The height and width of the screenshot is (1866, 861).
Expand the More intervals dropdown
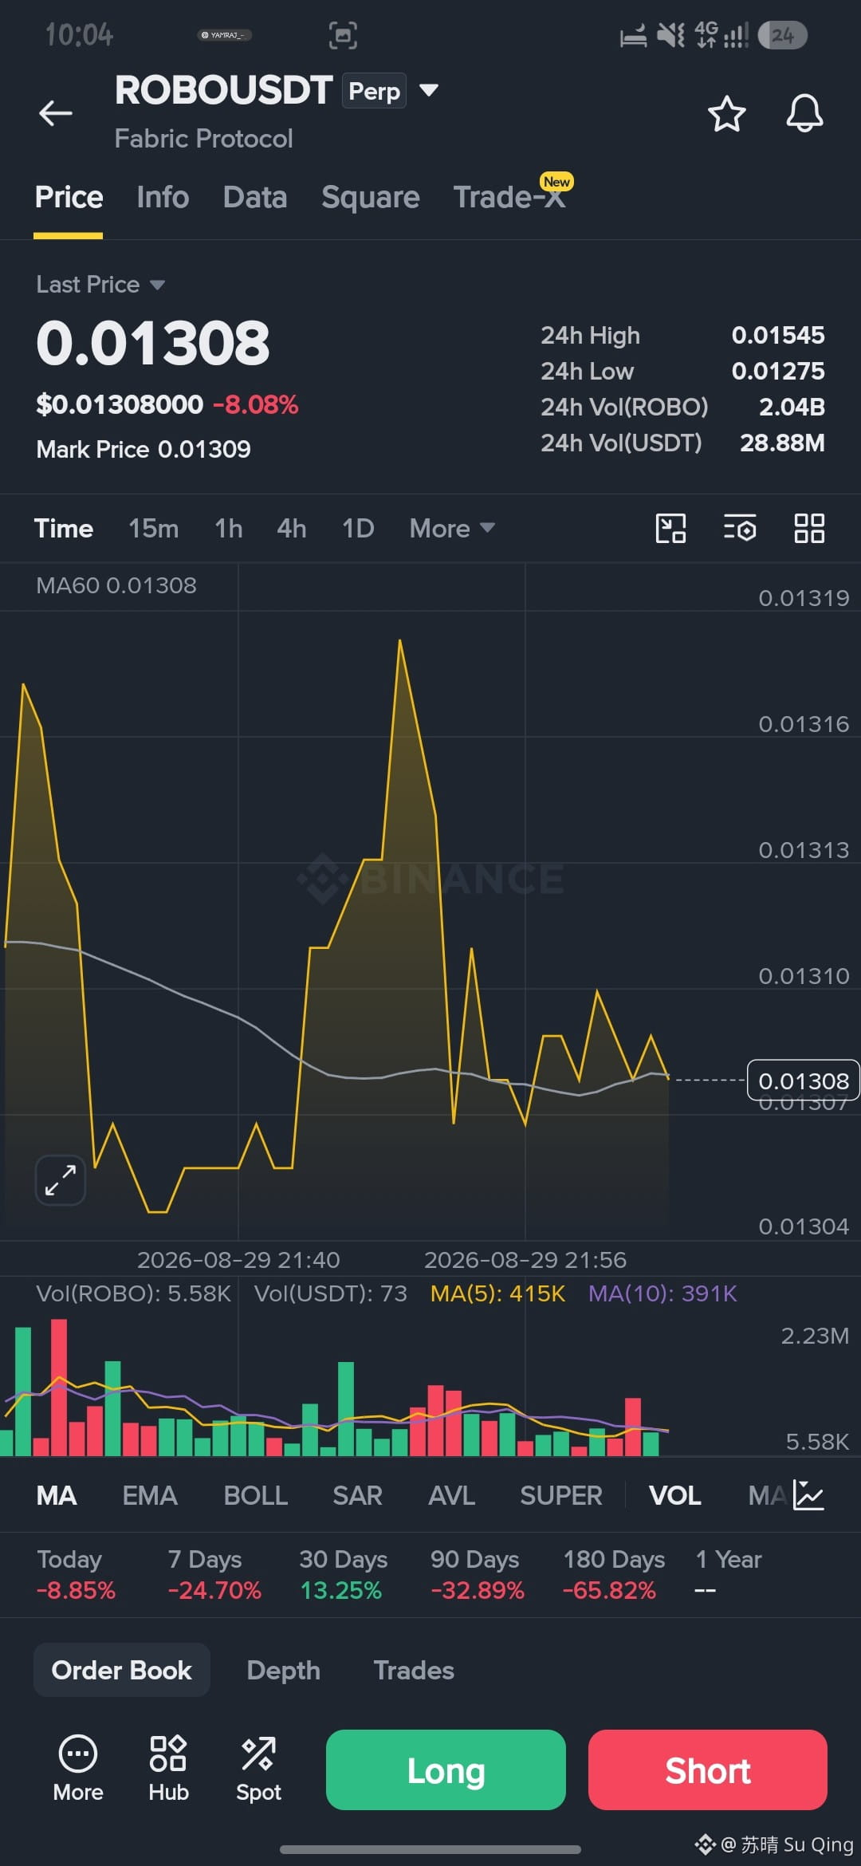(x=452, y=528)
